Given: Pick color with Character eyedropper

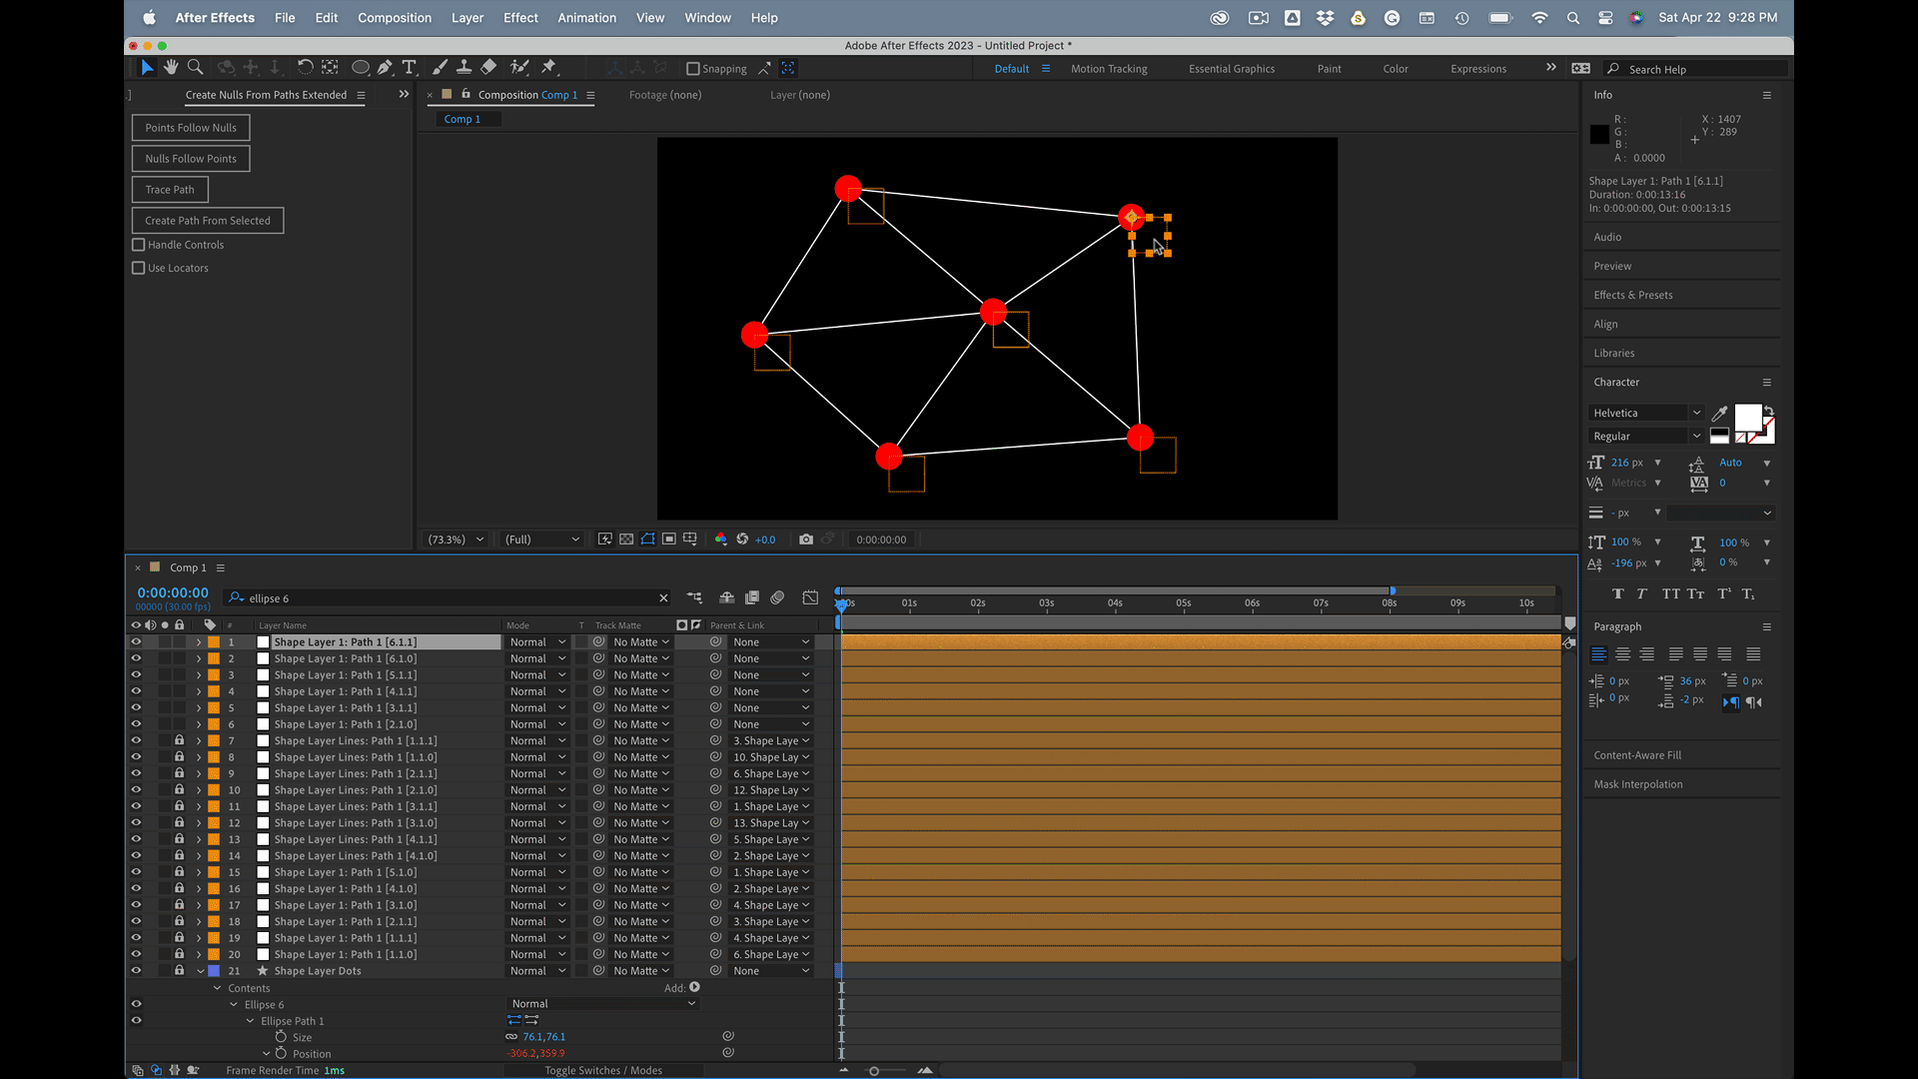Looking at the screenshot, I should (x=1719, y=413).
